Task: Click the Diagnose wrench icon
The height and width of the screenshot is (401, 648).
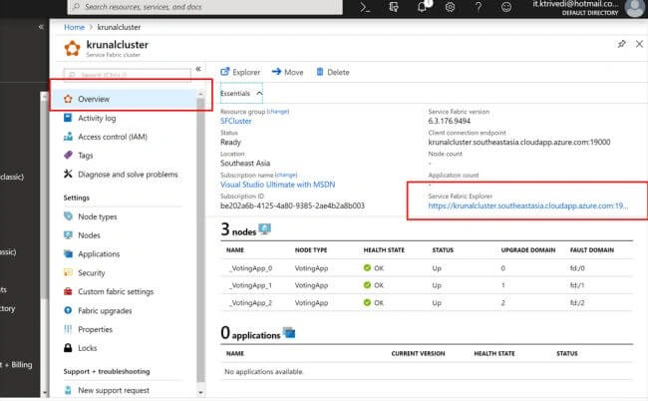Action: [x=68, y=174]
